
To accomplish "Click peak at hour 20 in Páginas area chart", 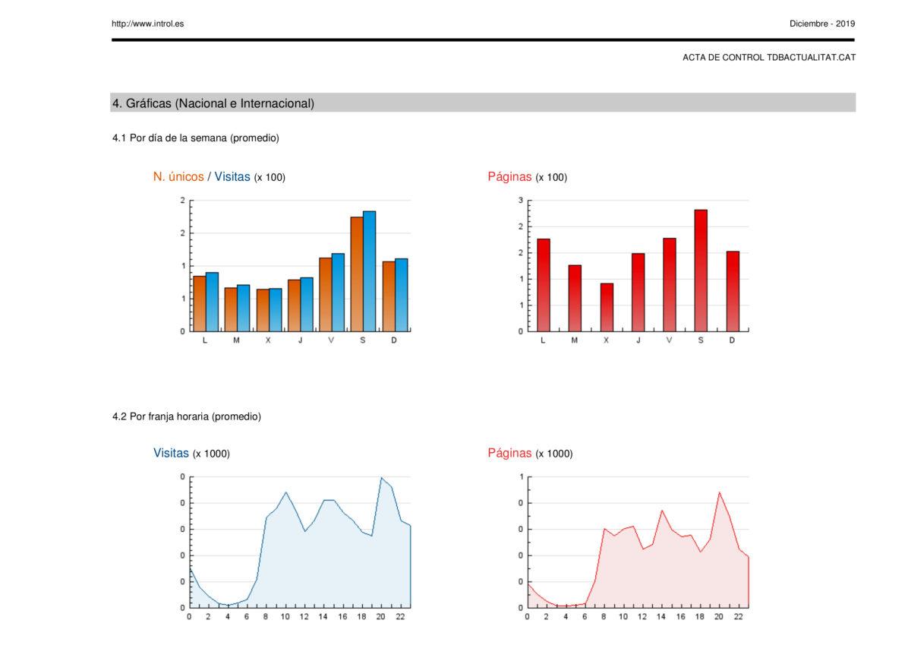I will 719,492.
